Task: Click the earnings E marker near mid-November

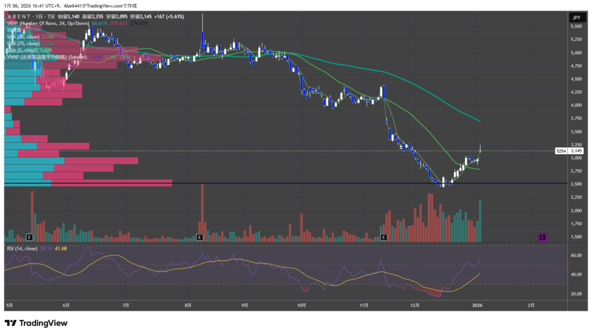Action: point(383,237)
